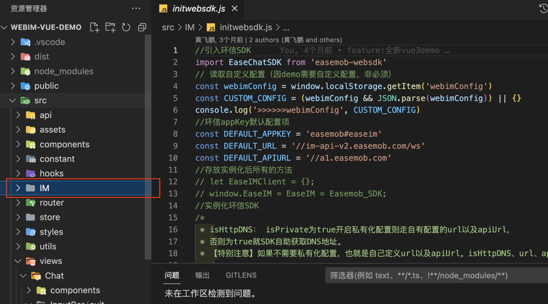Collapse the views folder chevron

(x=18, y=261)
